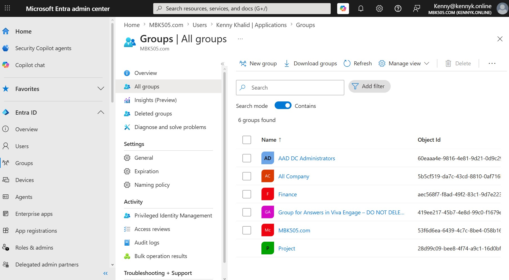The image size is (509, 280).
Task: Open the All Company group
Action: 294,176
